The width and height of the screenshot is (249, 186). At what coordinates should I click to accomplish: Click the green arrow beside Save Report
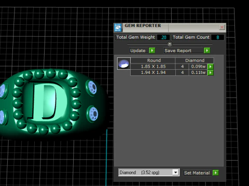(207, 51)
